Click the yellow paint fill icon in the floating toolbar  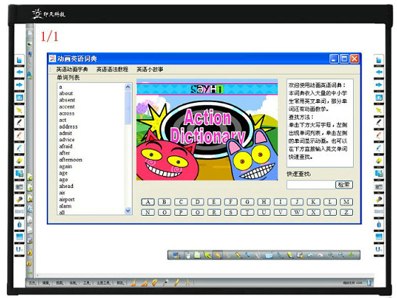tap(290, 255)
